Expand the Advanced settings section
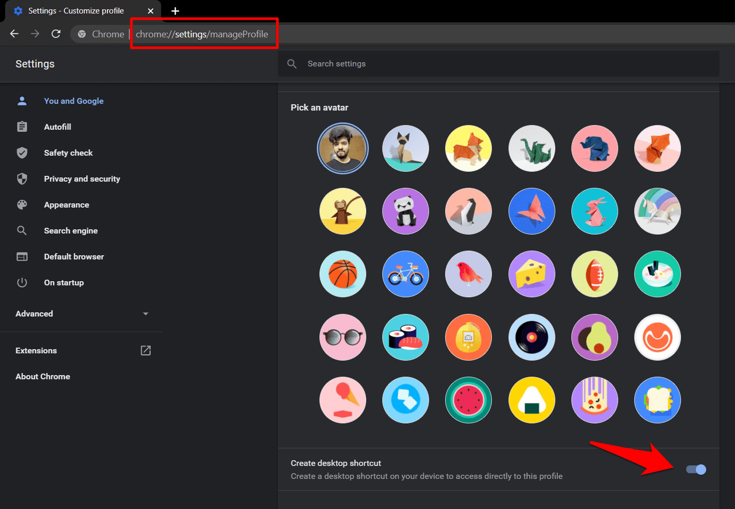 [x=34, y=314]
